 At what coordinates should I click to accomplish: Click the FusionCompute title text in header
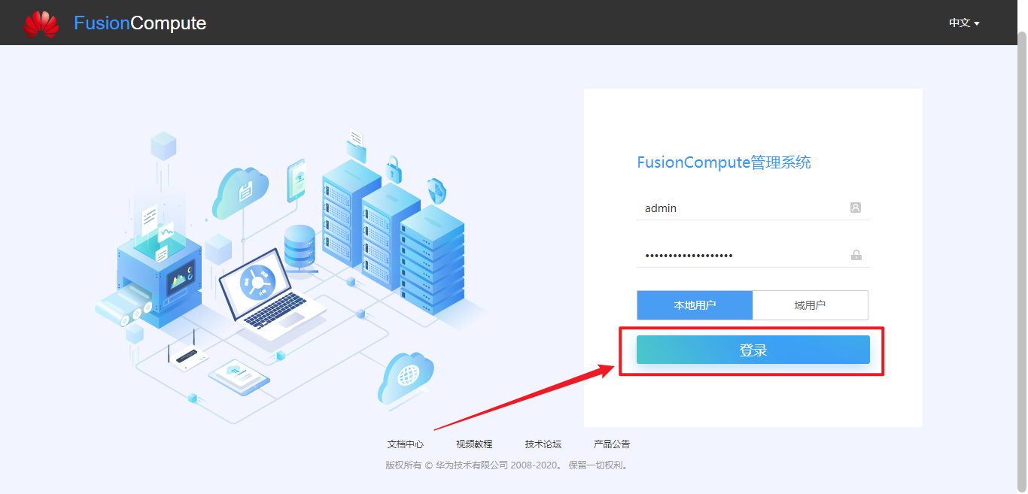pyautogui.click(x=140, y=23)
